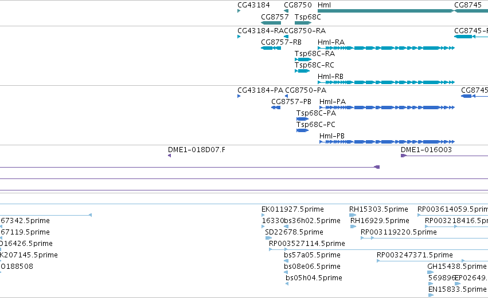The height and width of the screenshot is (298, 488).
Task: Click the RH16929.5prime EST label
Action: point(380,221)
